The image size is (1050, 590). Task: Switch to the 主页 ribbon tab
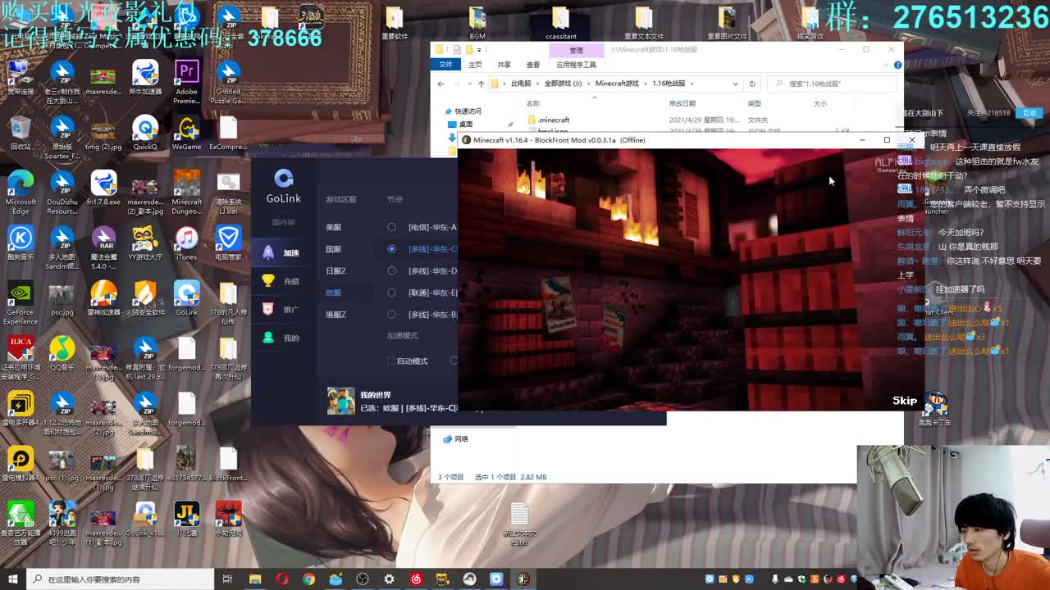pyautogui.click(x=475, y=65)
